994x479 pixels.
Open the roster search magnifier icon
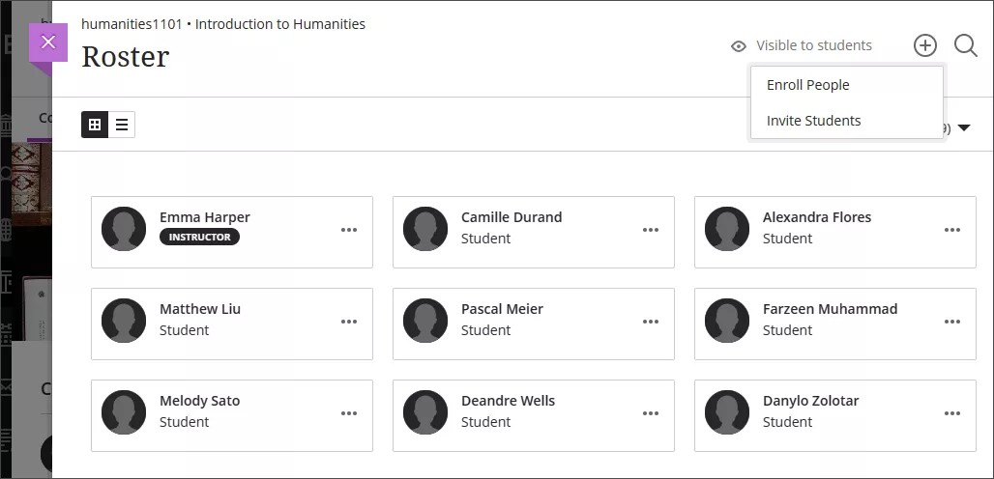(x=965, y=45)
